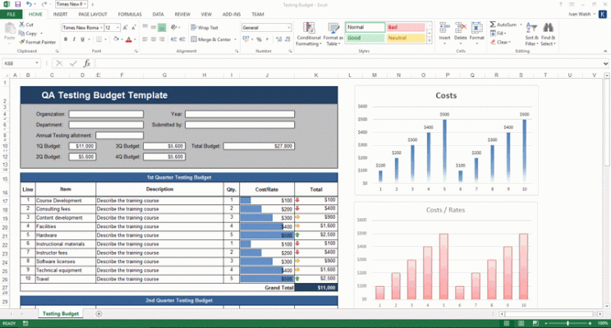Open the Name Box dropdown arrow
Screen dimensions: 611x328
[37, 63]
